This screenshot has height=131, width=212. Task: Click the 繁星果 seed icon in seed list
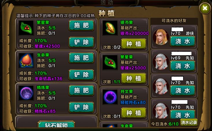(110, 62)
